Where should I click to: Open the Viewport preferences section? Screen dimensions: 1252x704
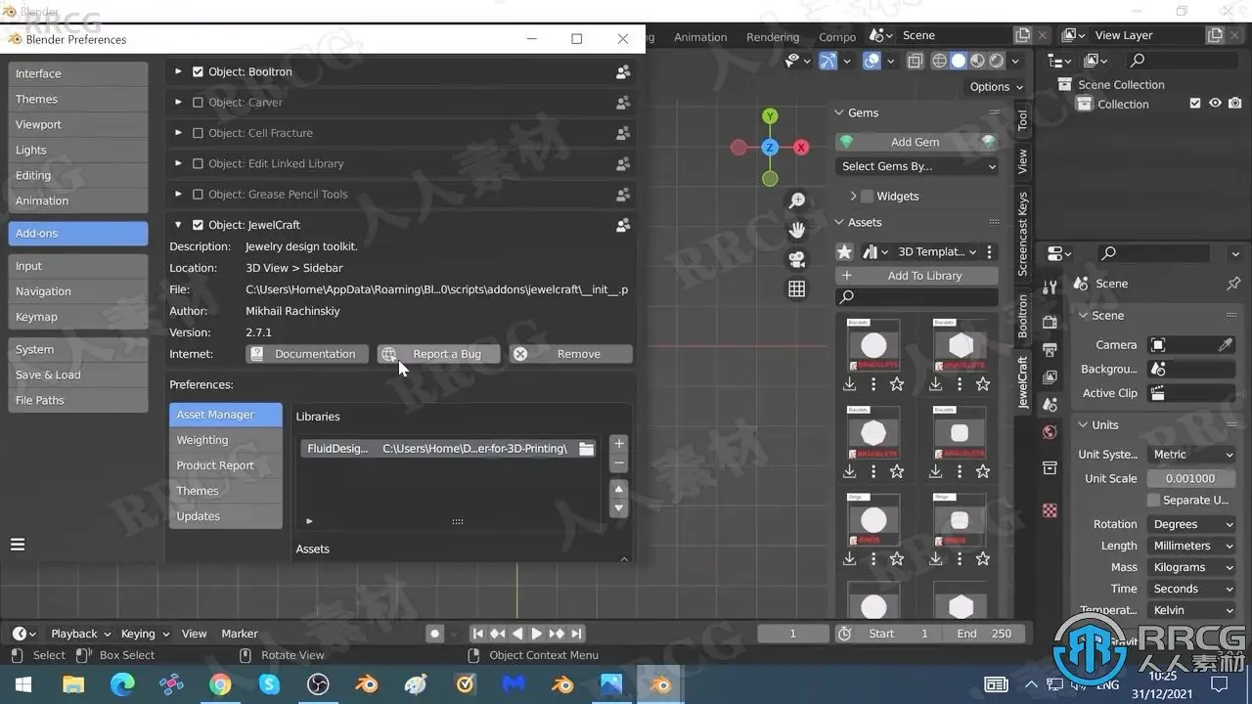click(78, 124)
